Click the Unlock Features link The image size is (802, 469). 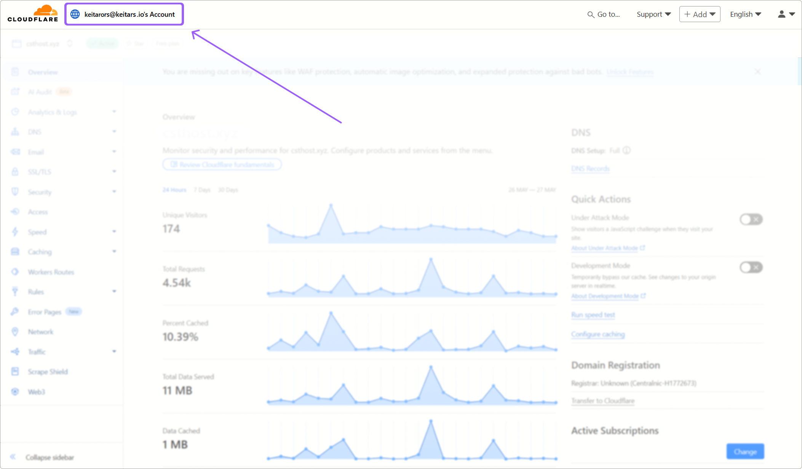[x=630, y=72]
